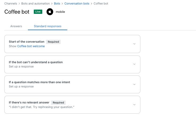This screenshot has width=196, height=120.
Task: Click Required badge on no relevant answer
Action: (59, 103)
